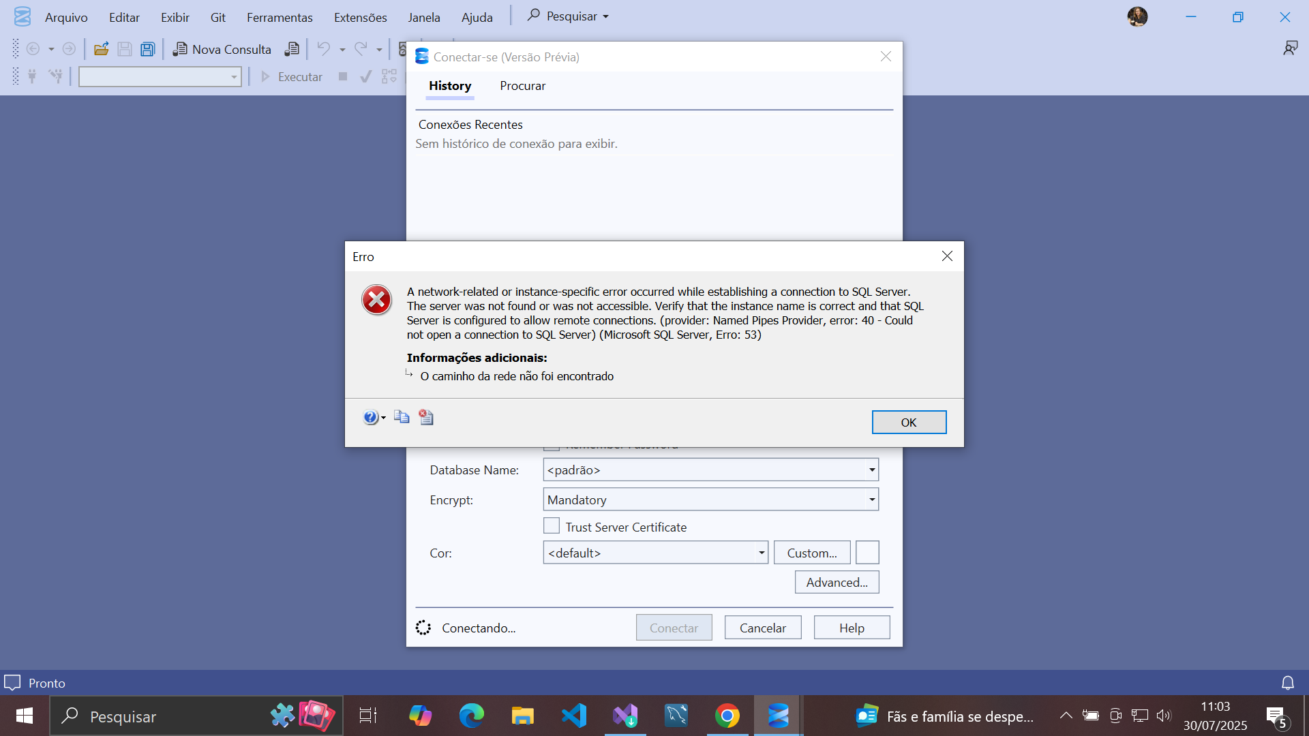Image resolution: width=1309 pixels, height=736 pixels.
Task: Click the parse checkmark icon
Action: 366,76
